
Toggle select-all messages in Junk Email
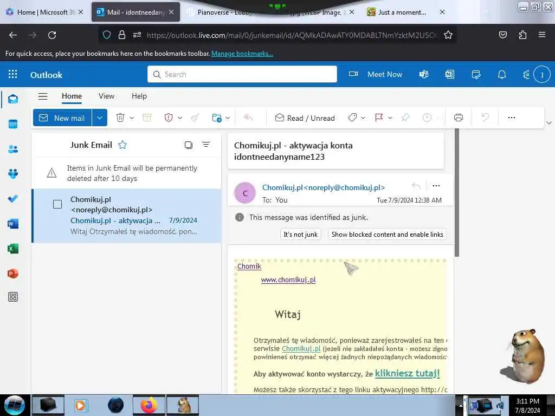(x=188, y=145)
